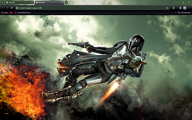Select the second New Tab
Viewport: 192px width, 120px height.
49,2
